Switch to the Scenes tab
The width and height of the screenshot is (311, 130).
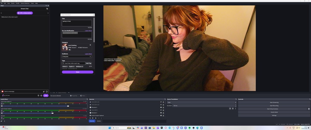point(99,121)
